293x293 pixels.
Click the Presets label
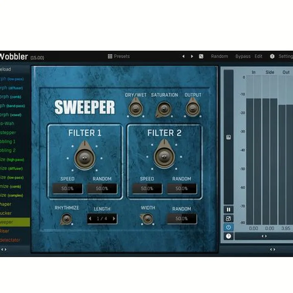(122, 56)
